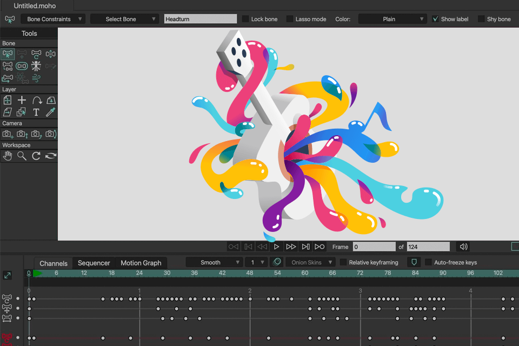
Task: Select the Add Bone tool
Action: 22,54
